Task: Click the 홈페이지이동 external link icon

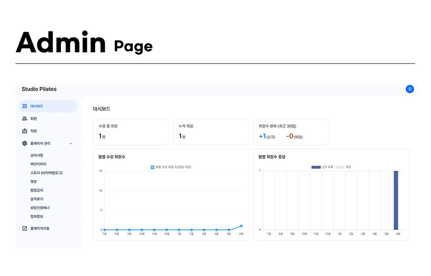Action: [x=25, y=228]
